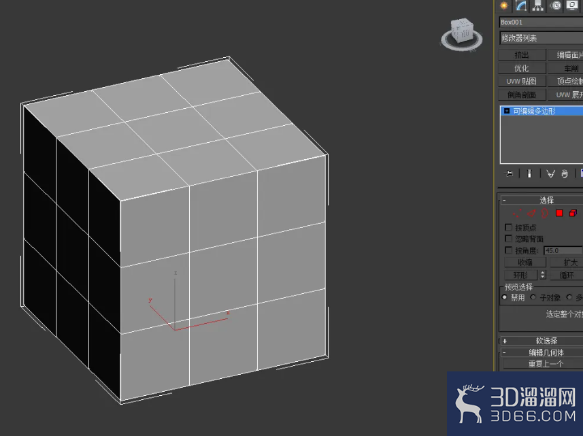
Task: Toggle Show End Result icon
Action: 530,173
